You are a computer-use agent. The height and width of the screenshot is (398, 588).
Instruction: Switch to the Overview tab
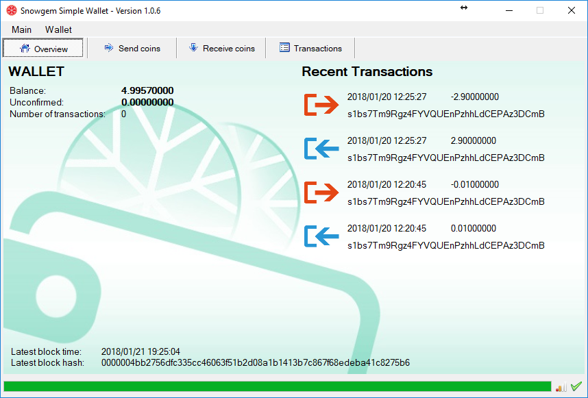[43, 48]
